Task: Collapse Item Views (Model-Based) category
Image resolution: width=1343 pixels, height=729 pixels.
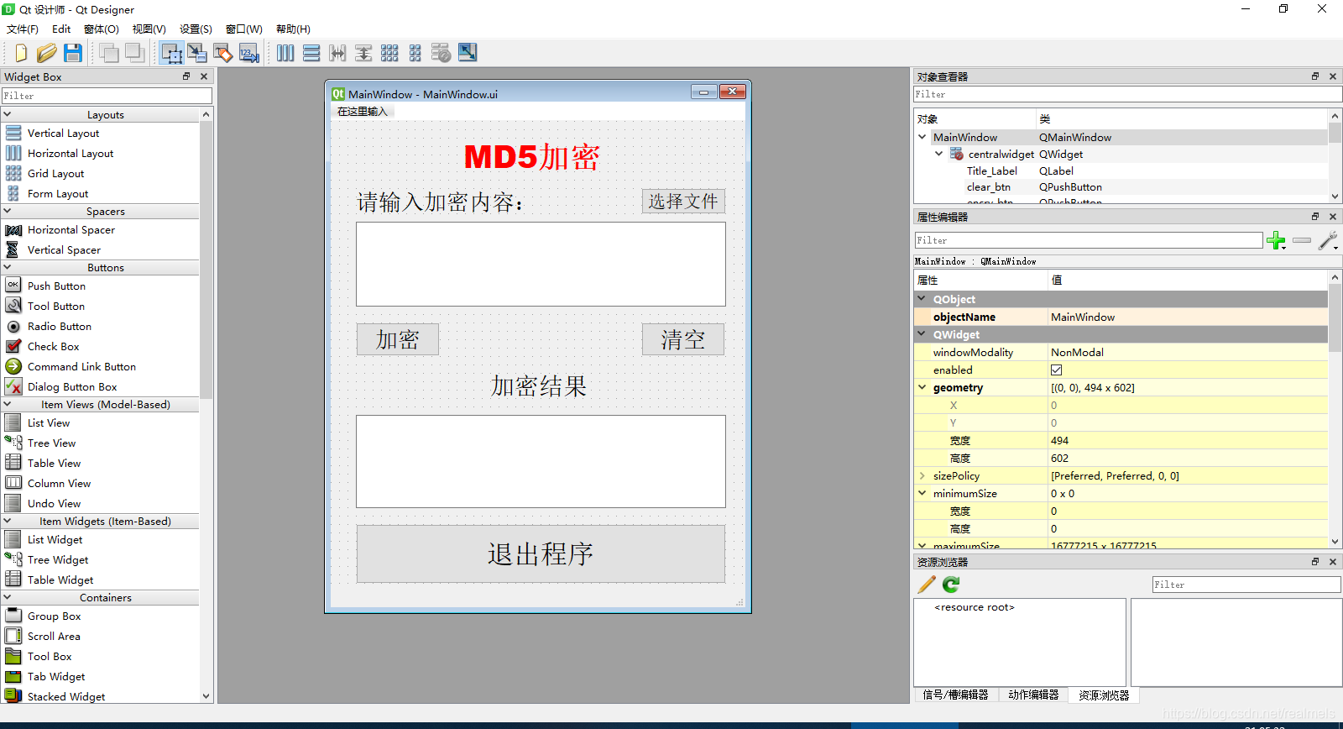Action: point(8,404)
